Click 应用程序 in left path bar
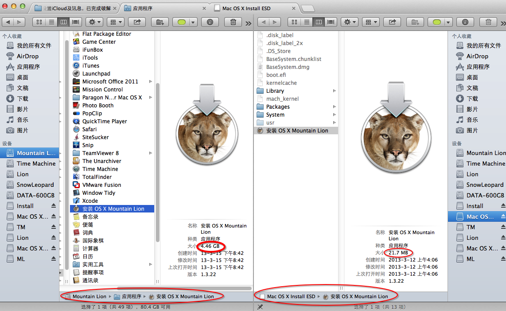The width and height of the screenshot is (506, 311). tap(131, 296)
